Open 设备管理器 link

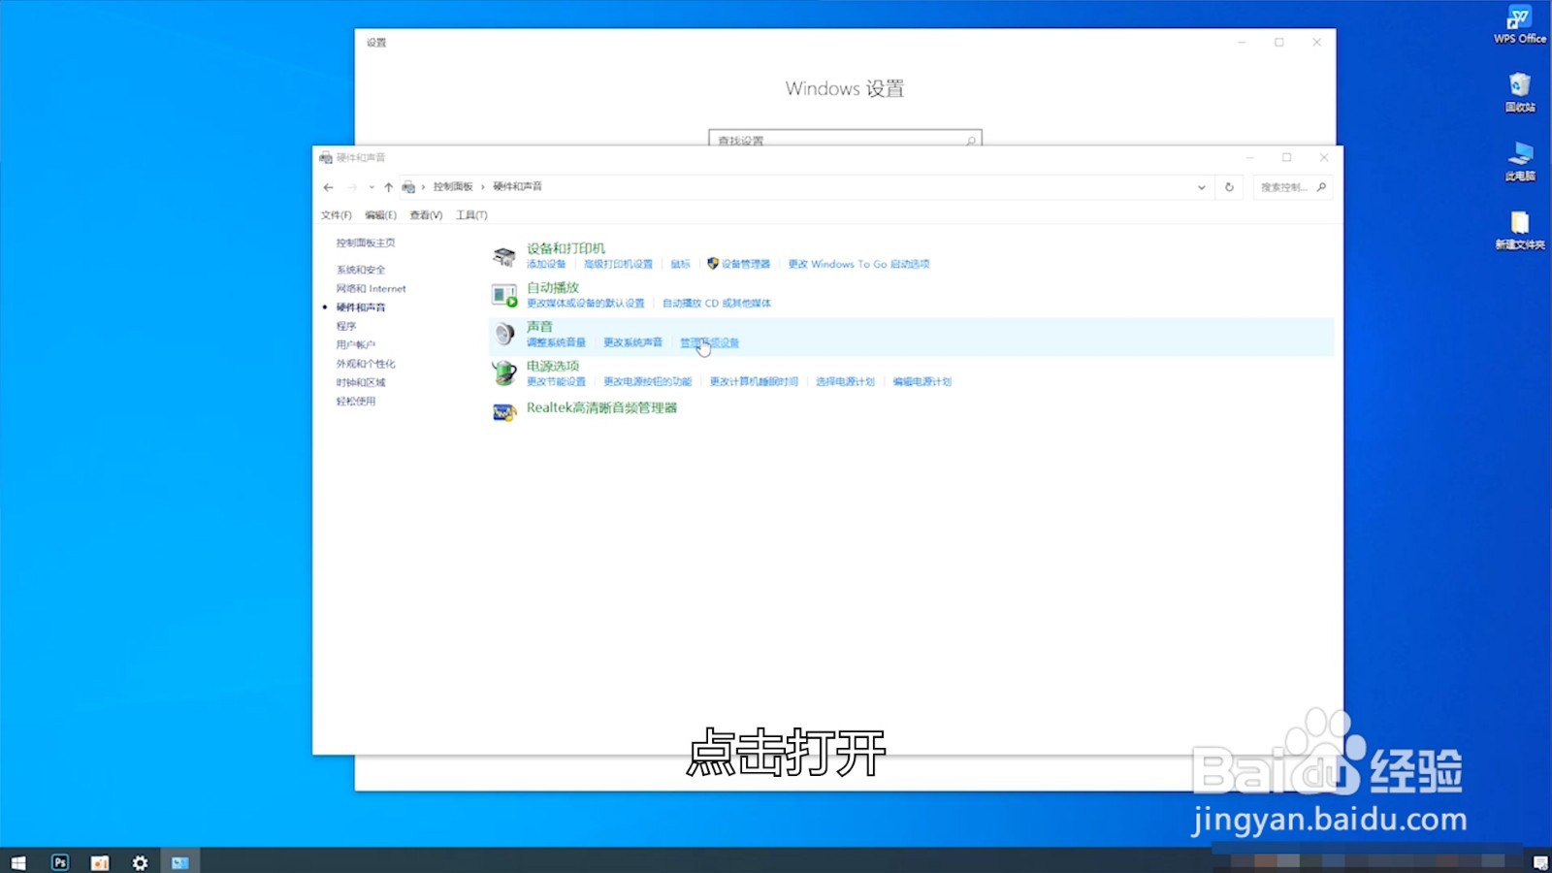coord(745,264)
